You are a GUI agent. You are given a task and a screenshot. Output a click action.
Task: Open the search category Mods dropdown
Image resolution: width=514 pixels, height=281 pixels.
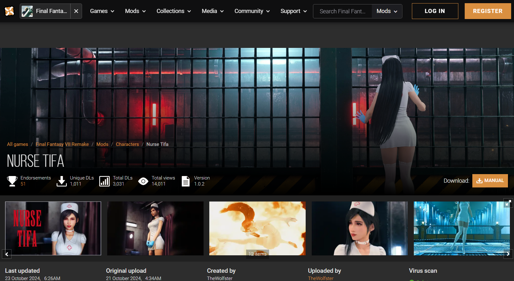387,11
